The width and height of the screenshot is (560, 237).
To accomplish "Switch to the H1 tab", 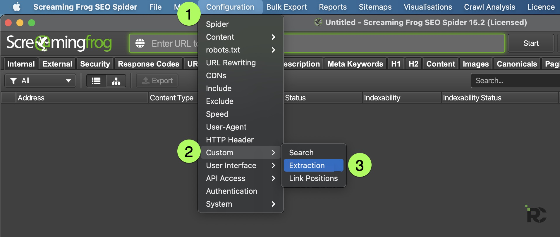I will pyautogui.click(x=396, y=64).
